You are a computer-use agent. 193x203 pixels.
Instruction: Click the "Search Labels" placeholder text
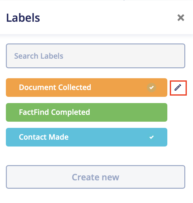(39, 56)
